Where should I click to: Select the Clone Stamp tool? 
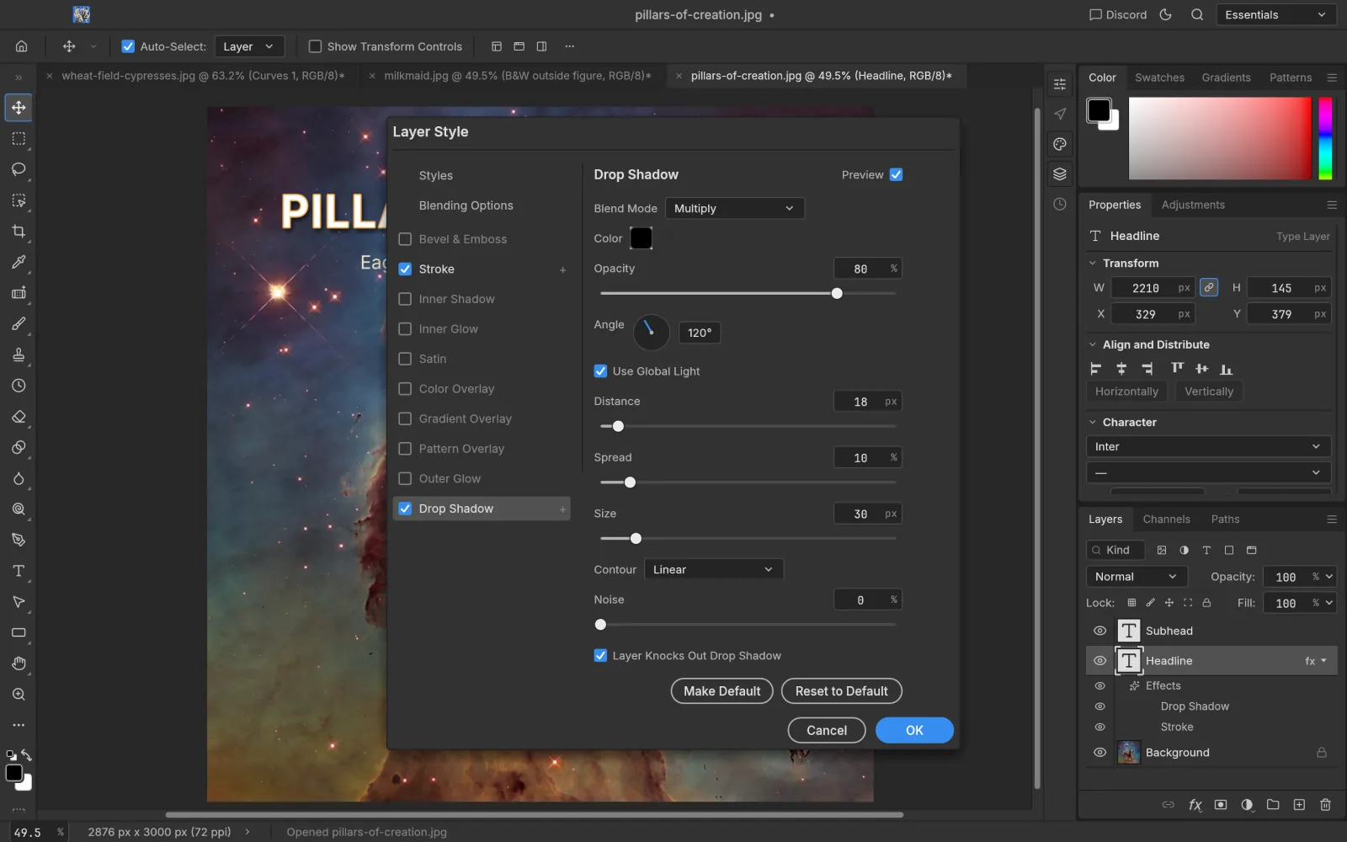[19, 354]
